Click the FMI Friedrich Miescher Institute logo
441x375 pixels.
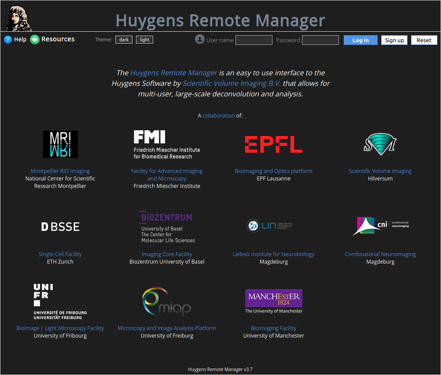167,145
